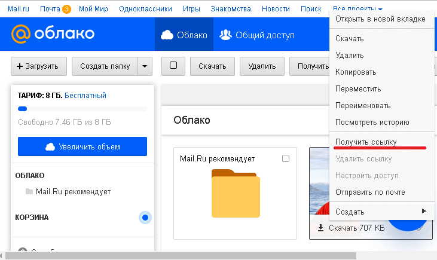Click the small folder icon in the sidebar tree
Image resolution: width=437 pixels, height=260 pixels.
[x=29, y=191]
